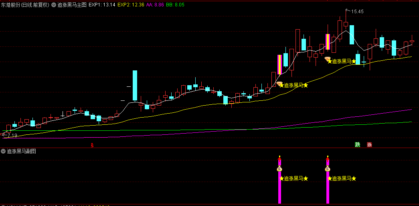This screenshot has width=419, height=206.
Task: Click the first red up-arrow in sub-chart
Action: pos(279,159)
